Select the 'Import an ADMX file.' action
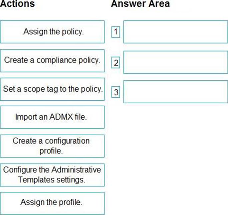The width and height of the screenshot is (228, 215). 52,117
